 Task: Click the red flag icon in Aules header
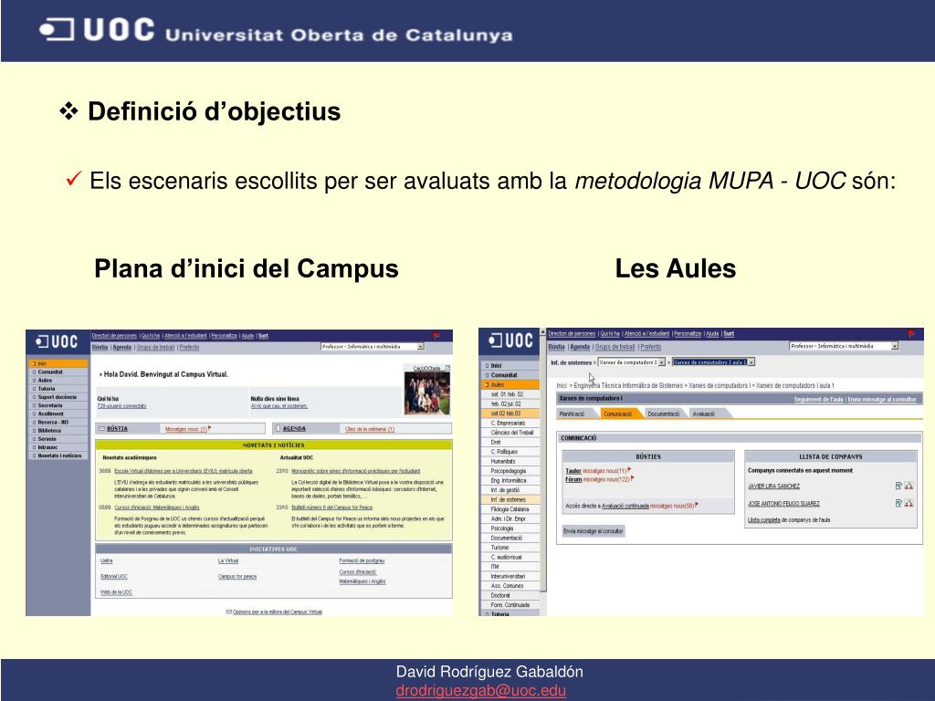[x=910, y=334]
